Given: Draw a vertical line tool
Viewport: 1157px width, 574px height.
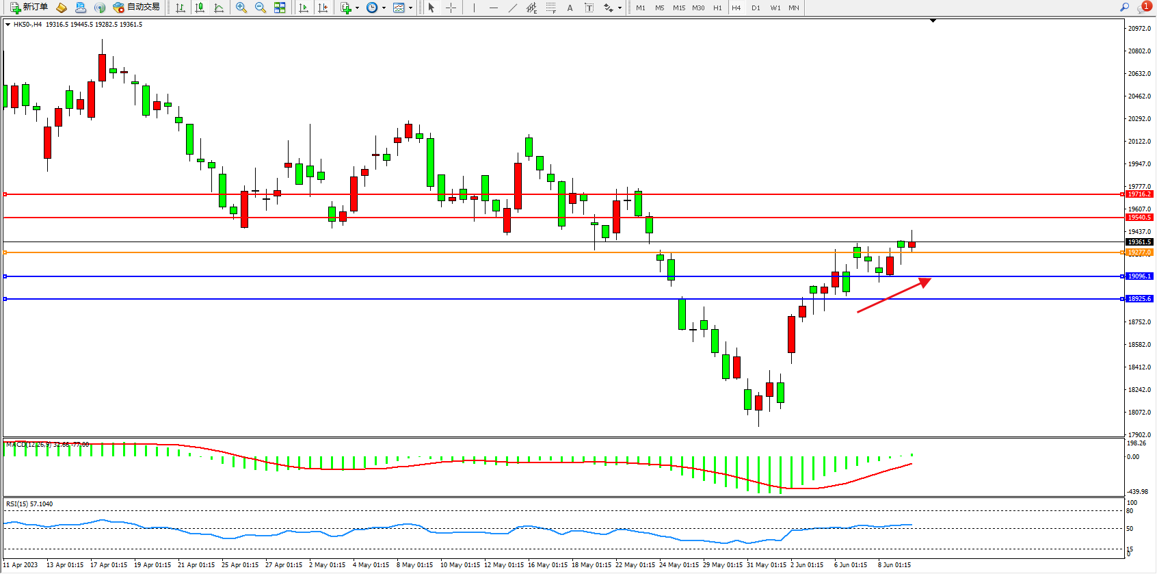Looking at the screenshot, I should pyautogui.click(x=474, y=8).
